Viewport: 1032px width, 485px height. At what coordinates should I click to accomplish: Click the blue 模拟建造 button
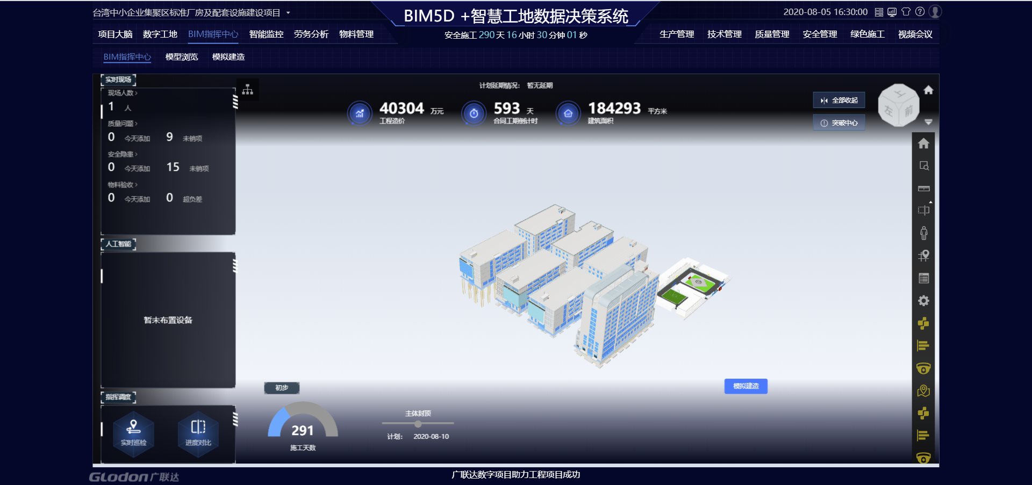(x=746, y=386)
